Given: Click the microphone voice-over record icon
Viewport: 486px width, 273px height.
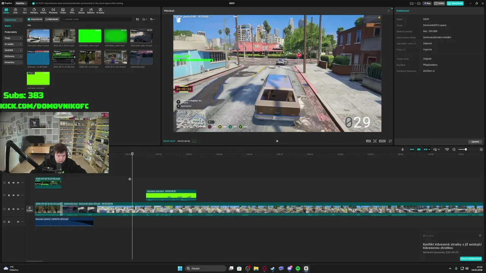Looking at the screenshot, I should [402, 149].
